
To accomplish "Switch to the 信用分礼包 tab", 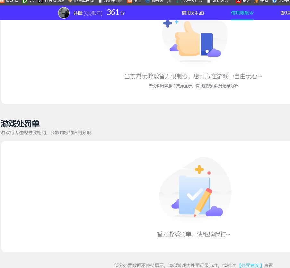I will point(193,13).
